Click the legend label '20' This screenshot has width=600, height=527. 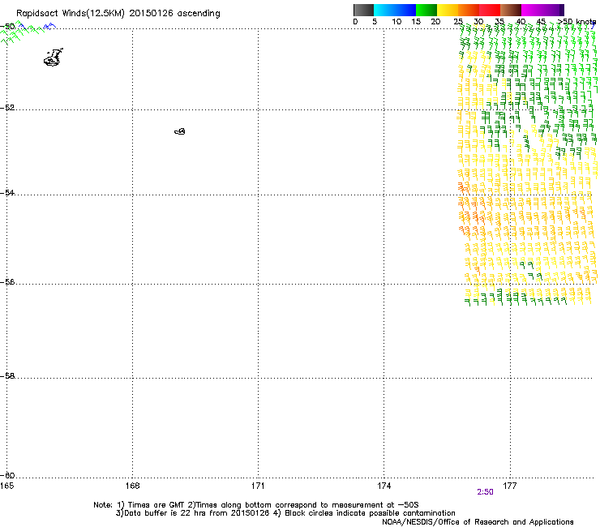[x=435, y=22]
